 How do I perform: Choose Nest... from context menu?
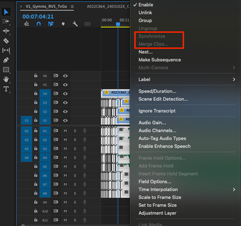coord(146,52)
